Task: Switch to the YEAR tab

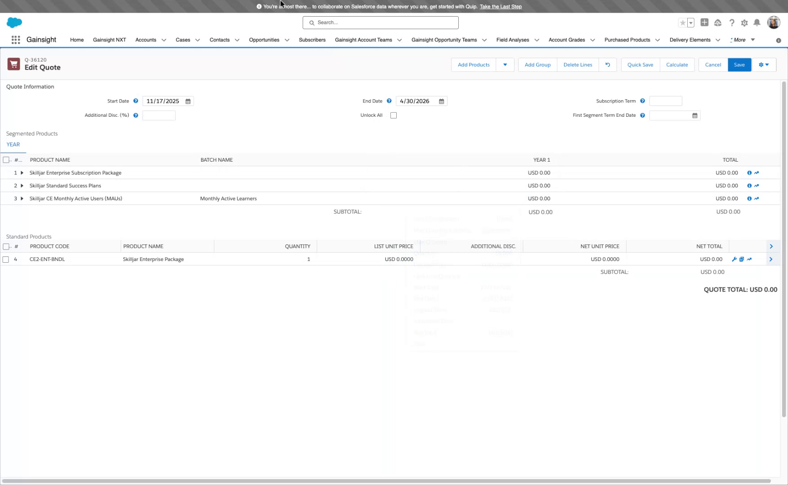Action: [x=13, y=144]
